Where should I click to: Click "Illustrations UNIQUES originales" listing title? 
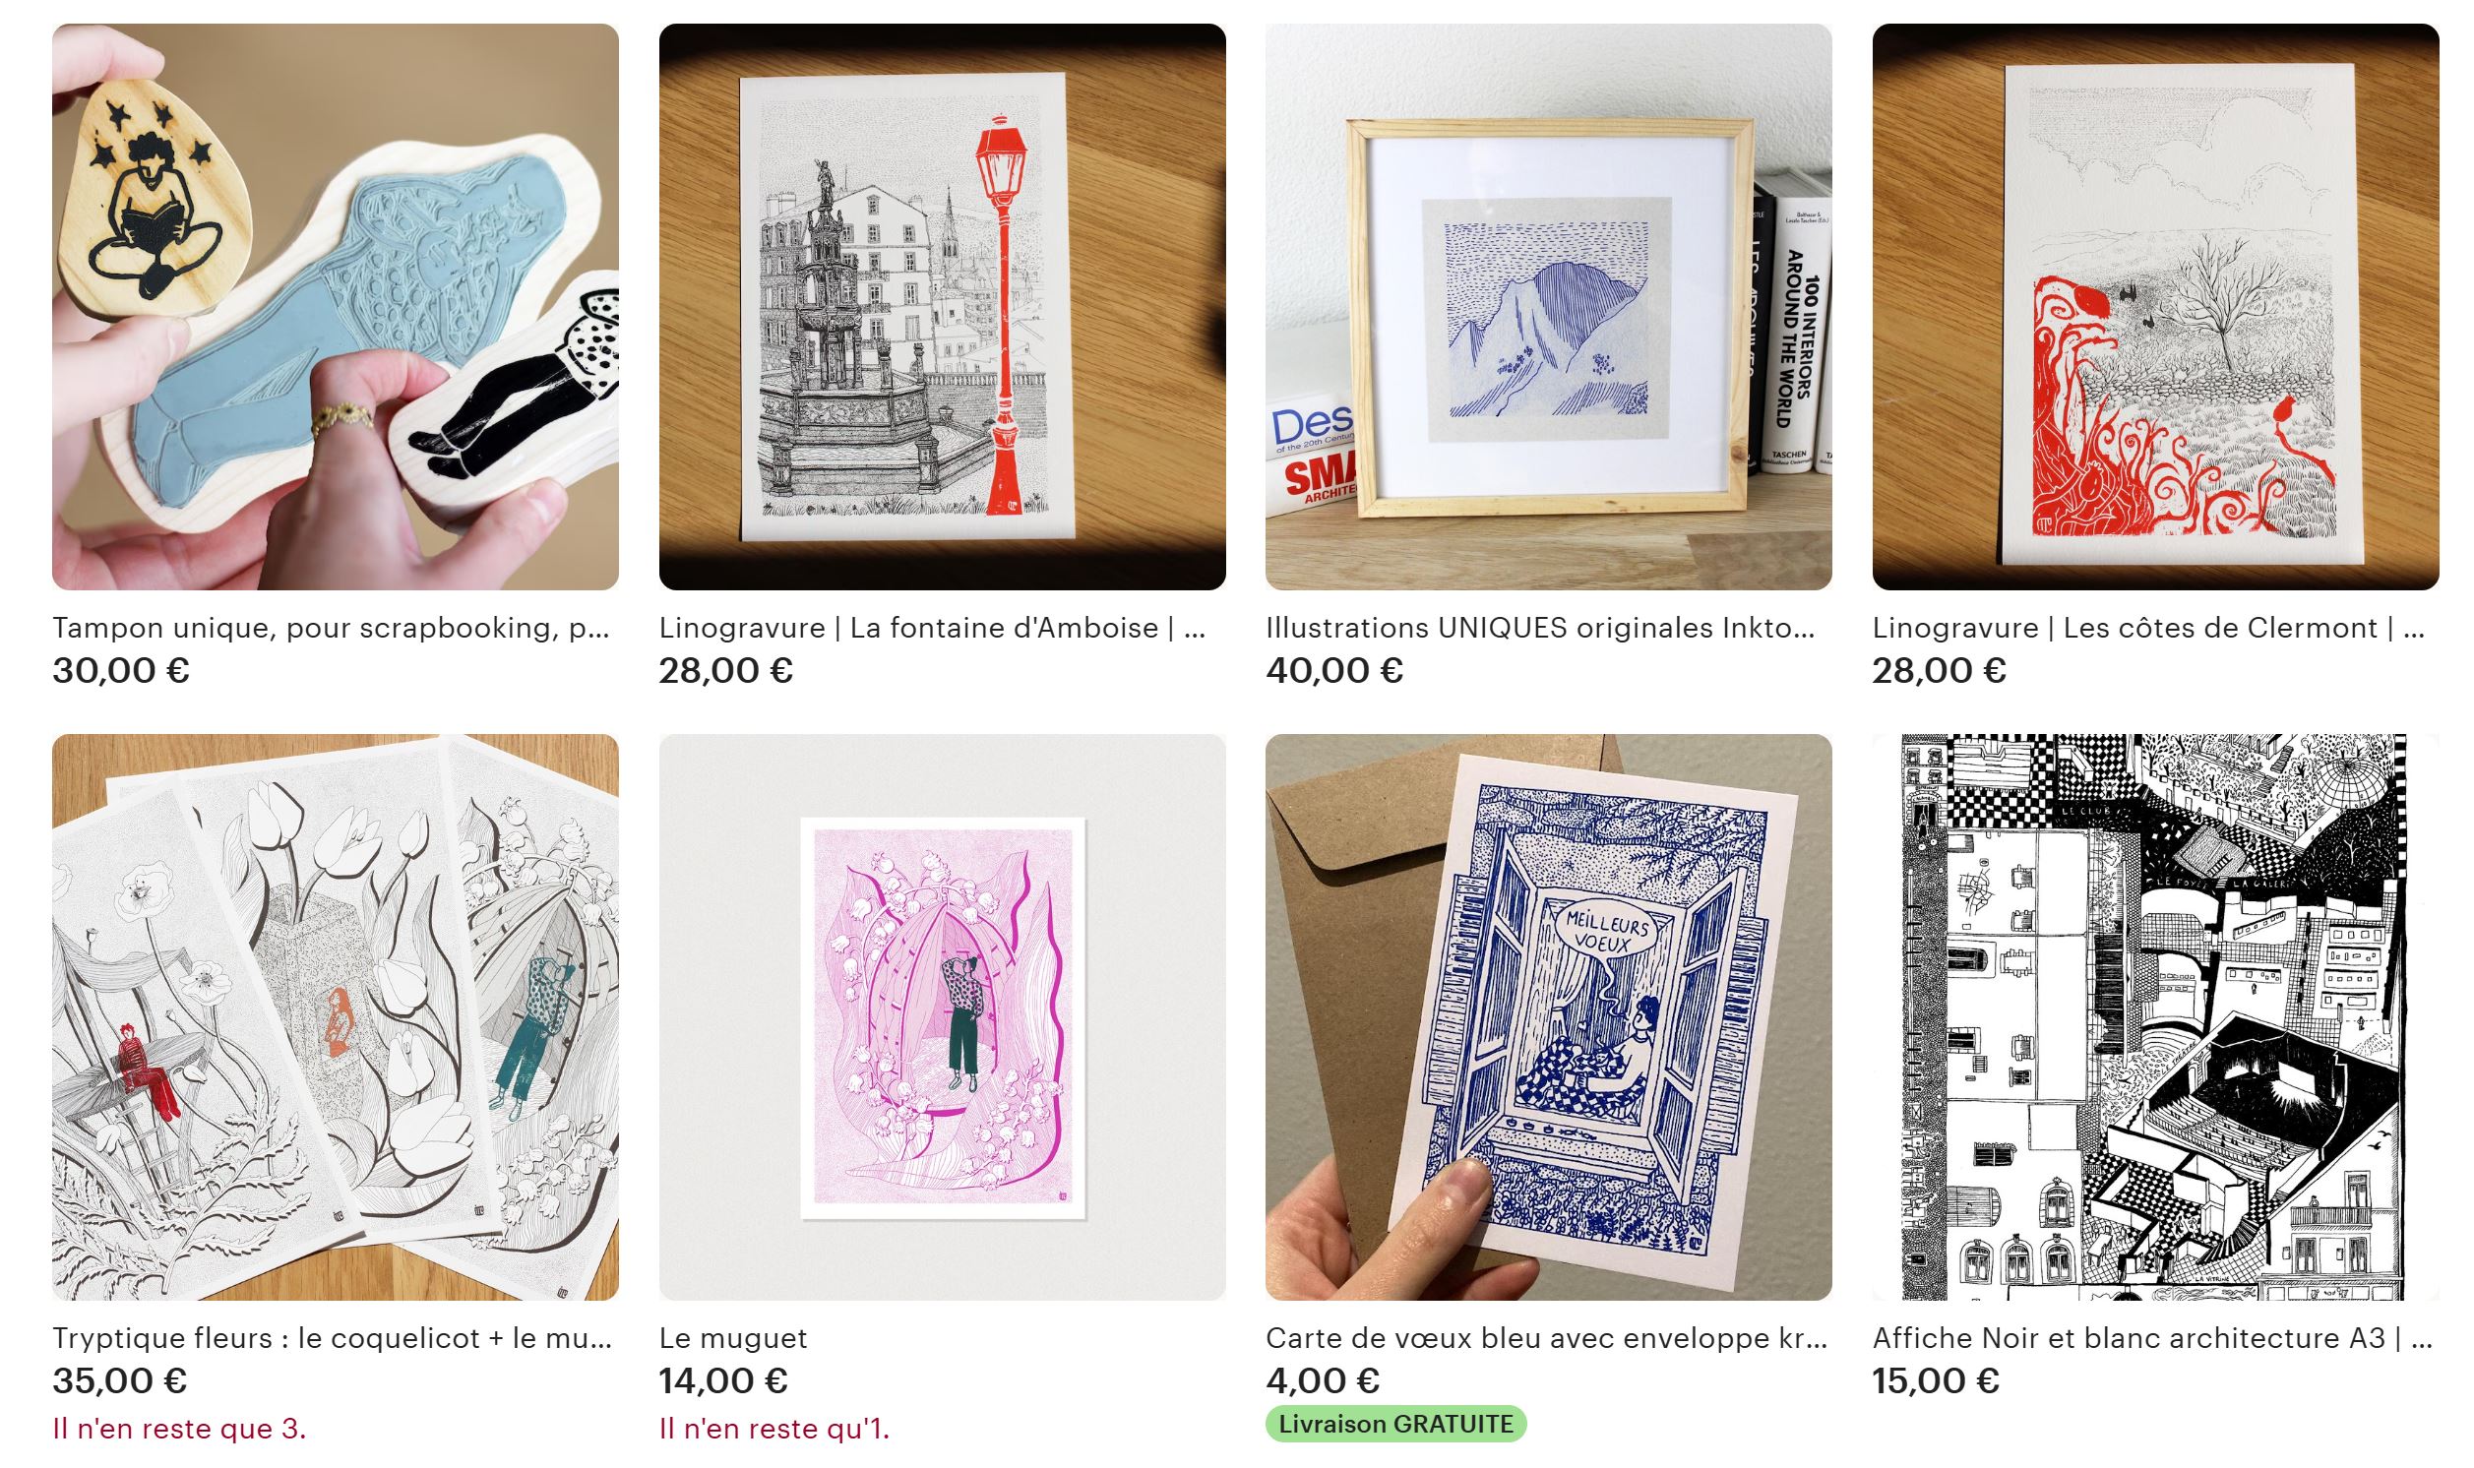pyautogui.click(x=1540, y=628)
